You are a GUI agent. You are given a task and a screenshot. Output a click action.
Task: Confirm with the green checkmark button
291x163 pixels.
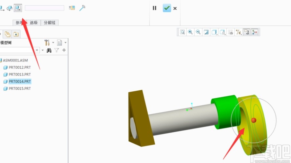(167, 8)
